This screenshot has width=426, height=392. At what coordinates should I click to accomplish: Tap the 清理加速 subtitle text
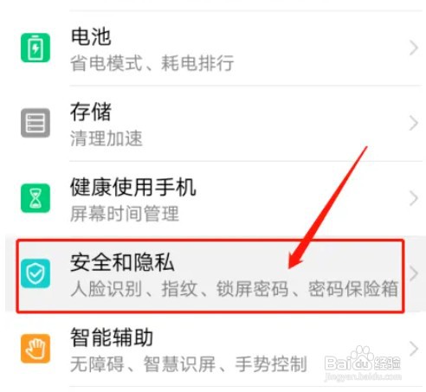click(x=106, y=138)
